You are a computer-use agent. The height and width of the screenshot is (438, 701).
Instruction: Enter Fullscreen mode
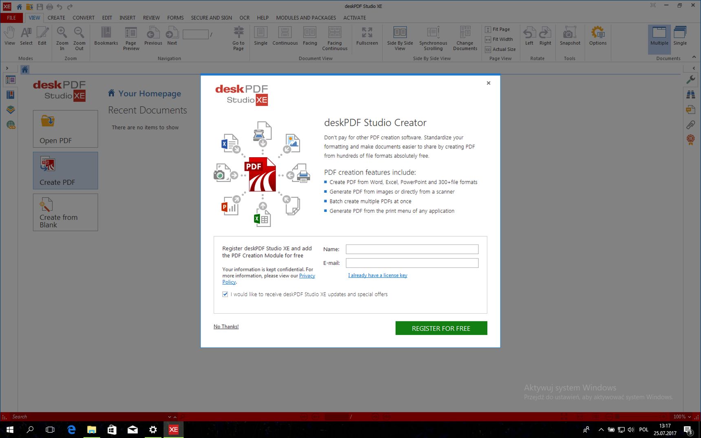coord(367,36)
